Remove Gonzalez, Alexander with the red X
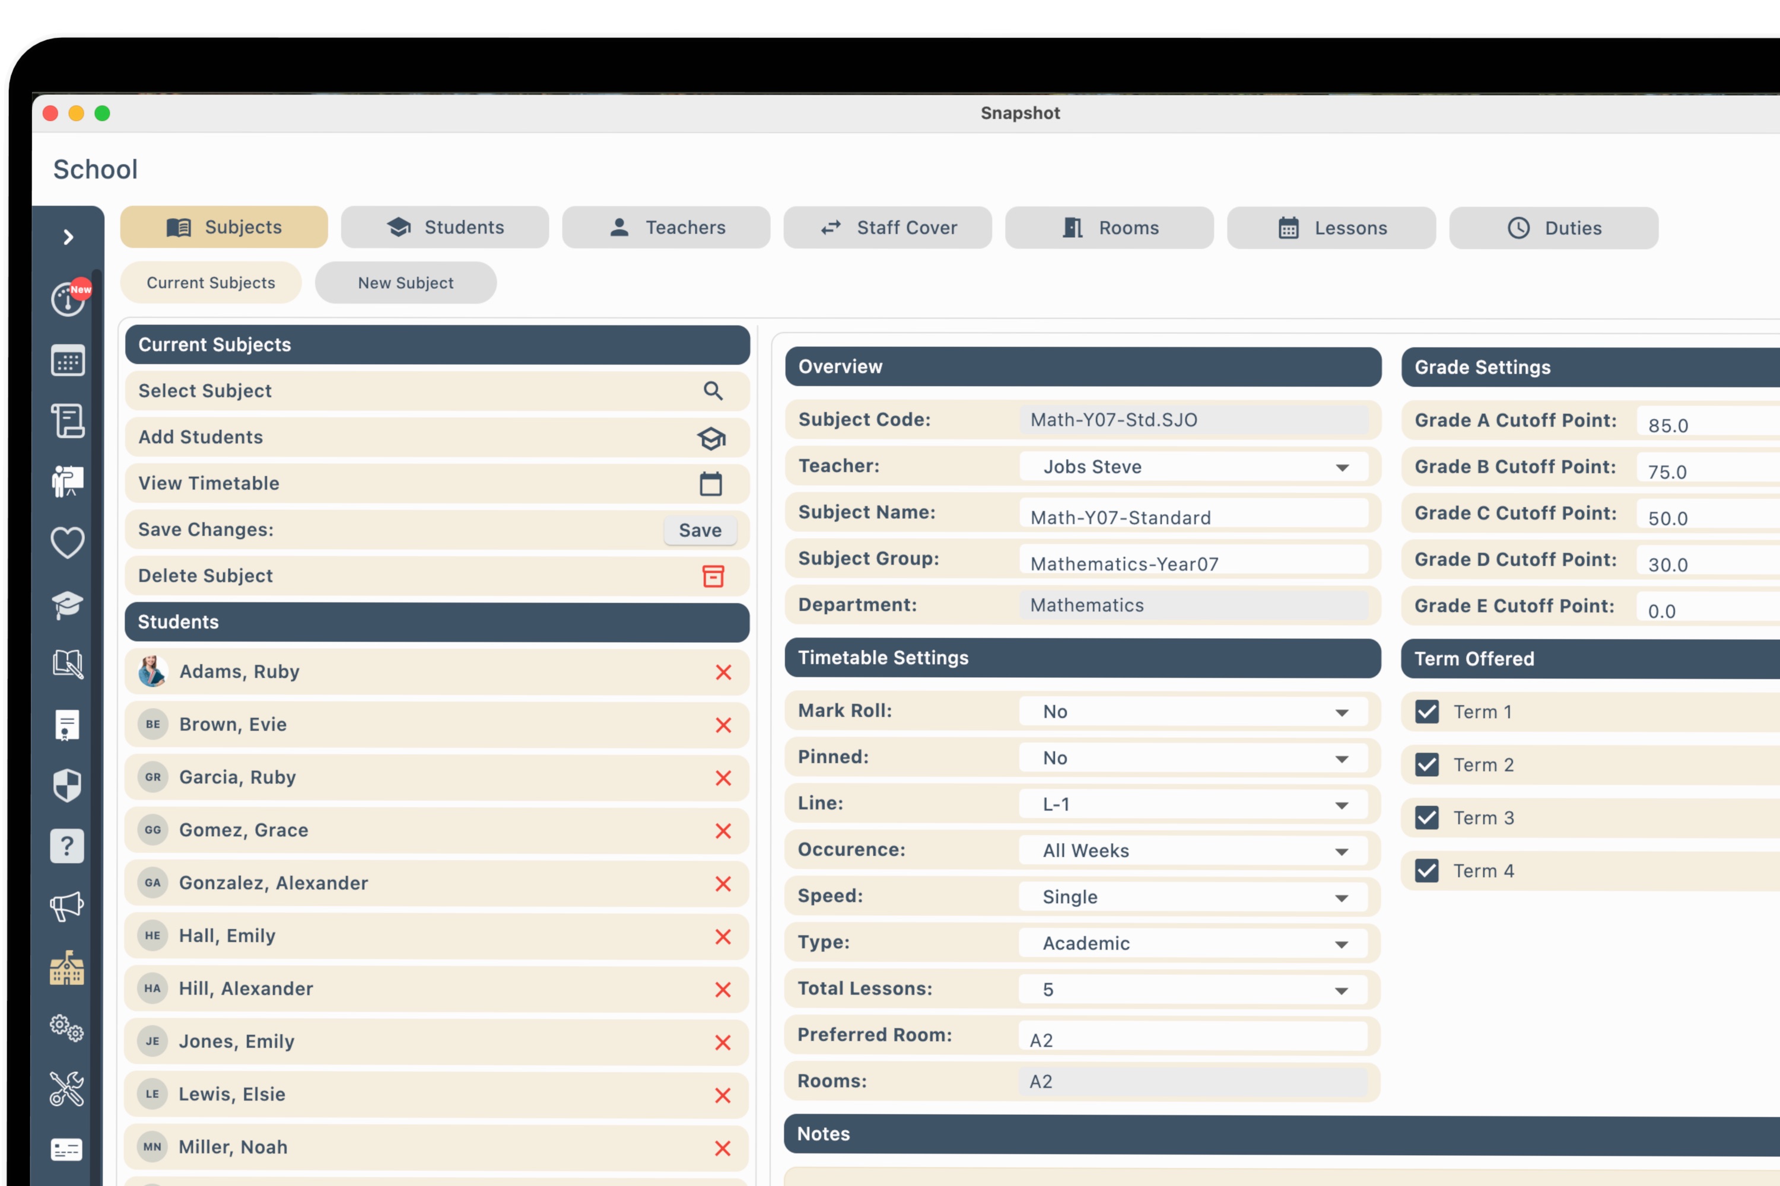The width and height of the screenshot is (1780, 1186). [723, 884]
